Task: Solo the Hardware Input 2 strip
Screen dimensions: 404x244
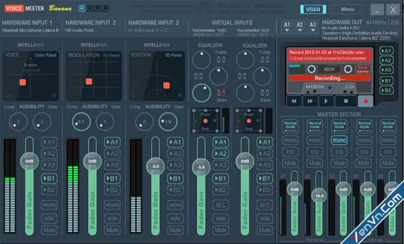Action: (112, 218)
